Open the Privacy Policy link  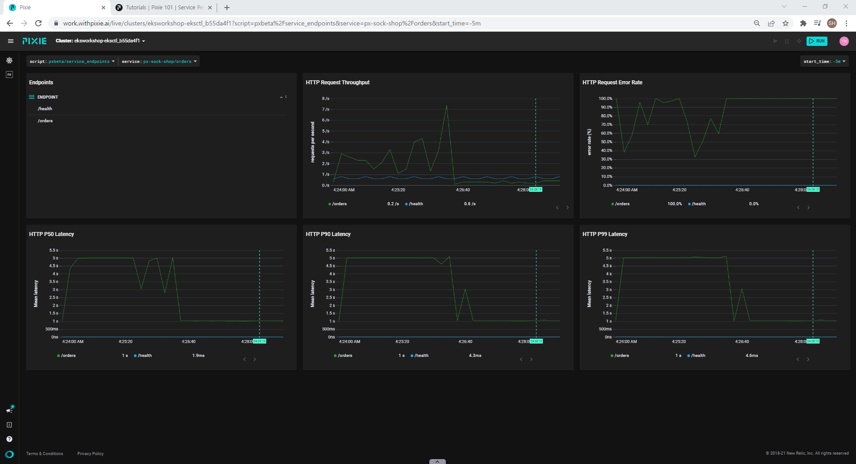tap(91, 454)
